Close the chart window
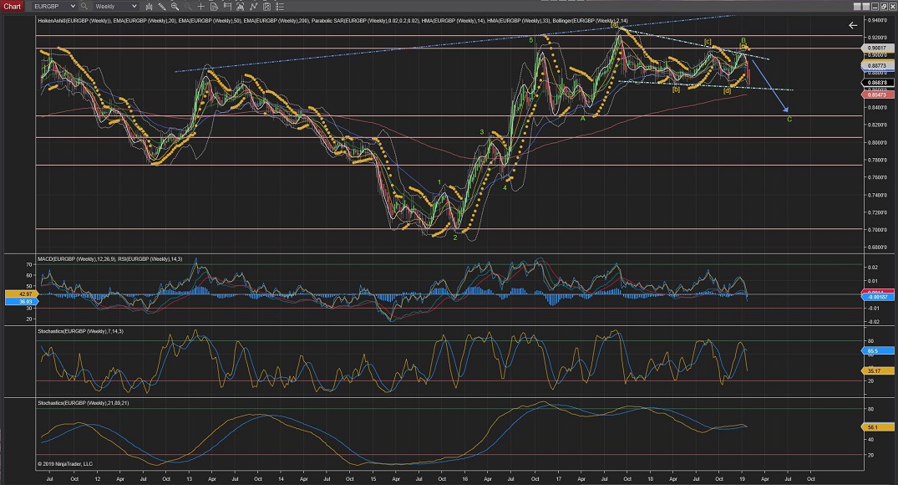898x485 pixels. pyautogui.click(x=891, y=7)
